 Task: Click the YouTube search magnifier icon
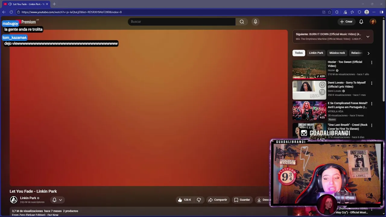point(242,22)
